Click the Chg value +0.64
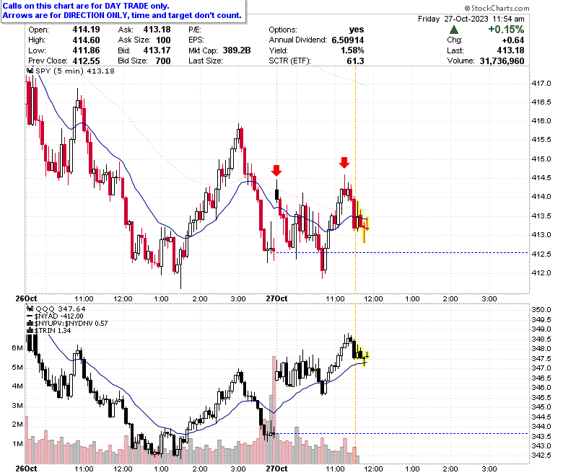Image resolution: width=563 pixels, height=475 pixels. 513,40
